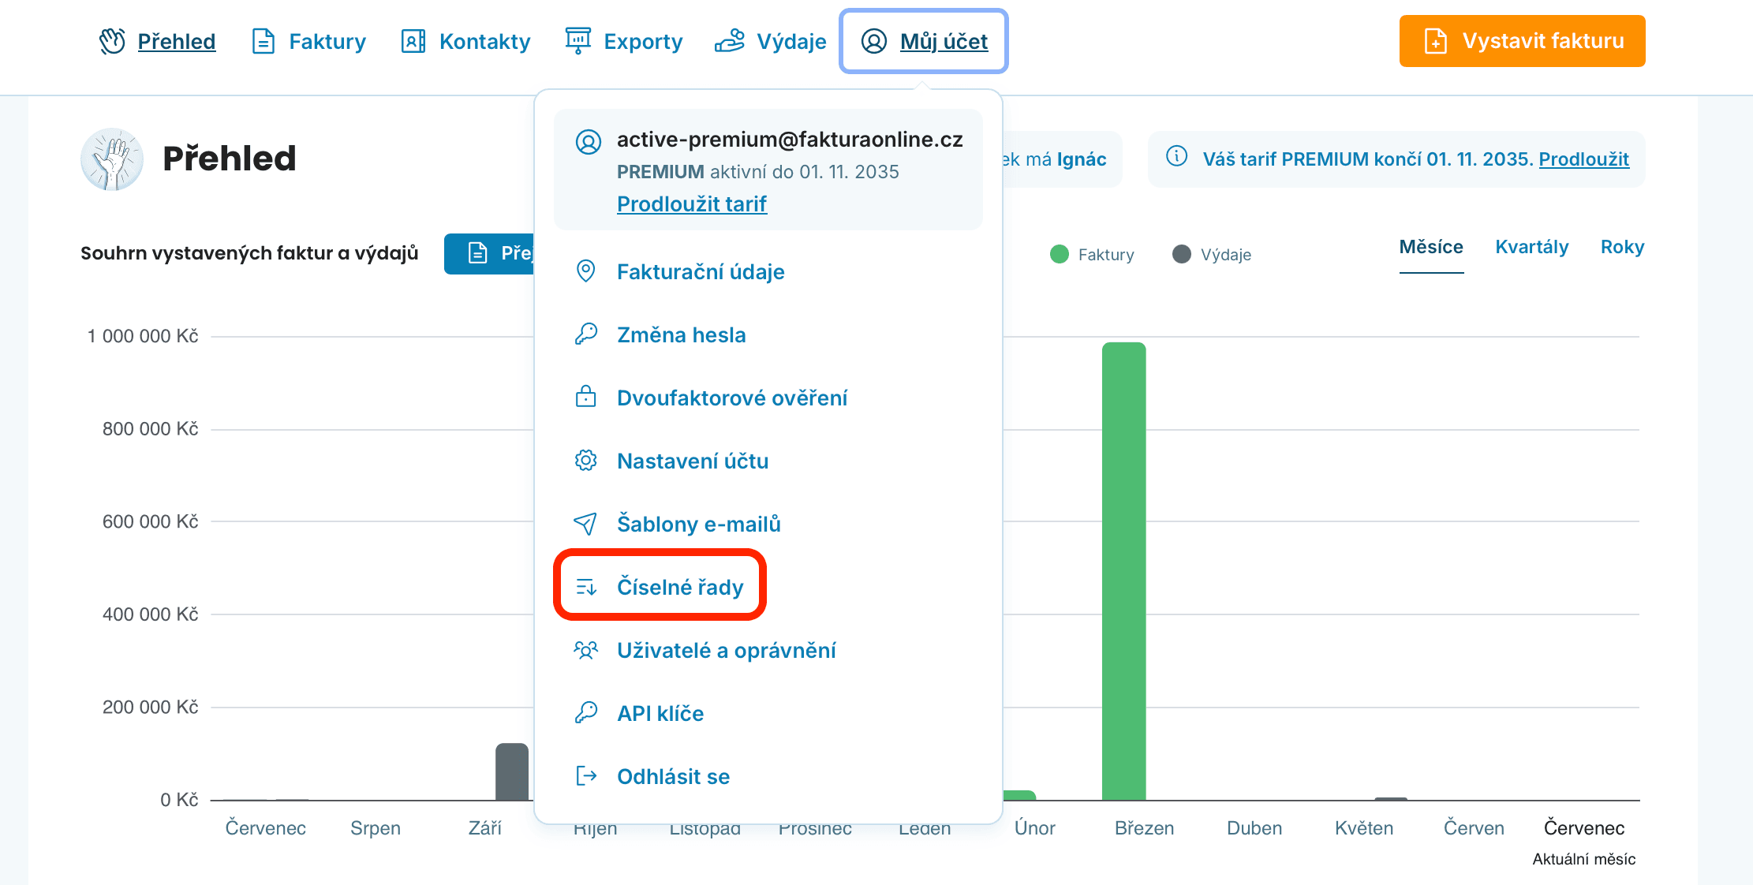Select Změna hesla menu entry
The width and height of the screenshot is (1753, 885).
(x=681, y=334)
